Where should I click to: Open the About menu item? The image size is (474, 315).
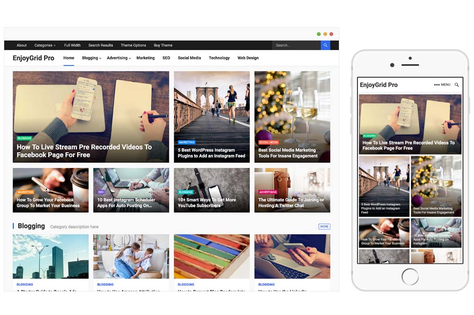click(x=21, y=45)
